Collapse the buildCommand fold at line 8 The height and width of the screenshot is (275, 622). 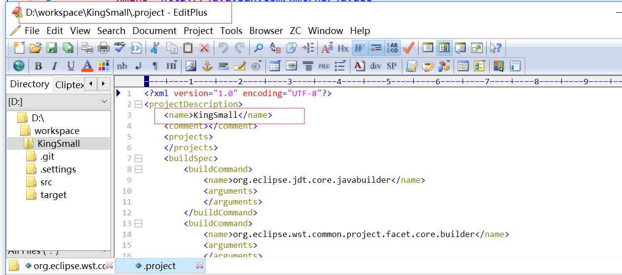tap(138, 170)
